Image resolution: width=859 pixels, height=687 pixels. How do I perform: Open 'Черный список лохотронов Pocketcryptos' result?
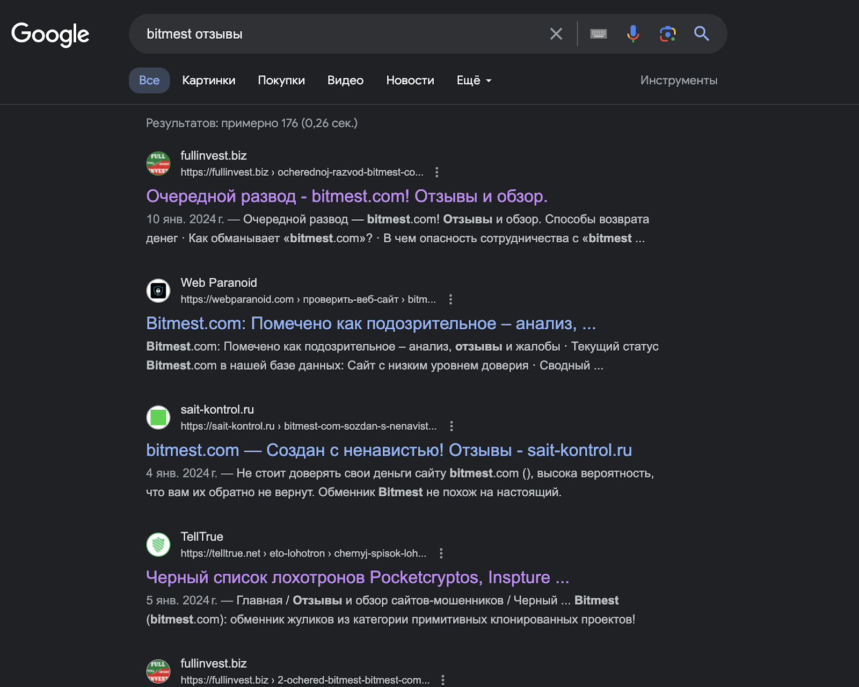[358, 577]
